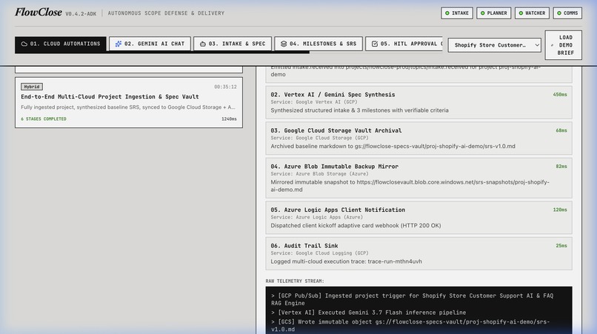Viewport: 597px width, 334px height.
Task: Select the End-to-End Multi-Cloud Project Ingestion run card
Action: pos(129,102)
